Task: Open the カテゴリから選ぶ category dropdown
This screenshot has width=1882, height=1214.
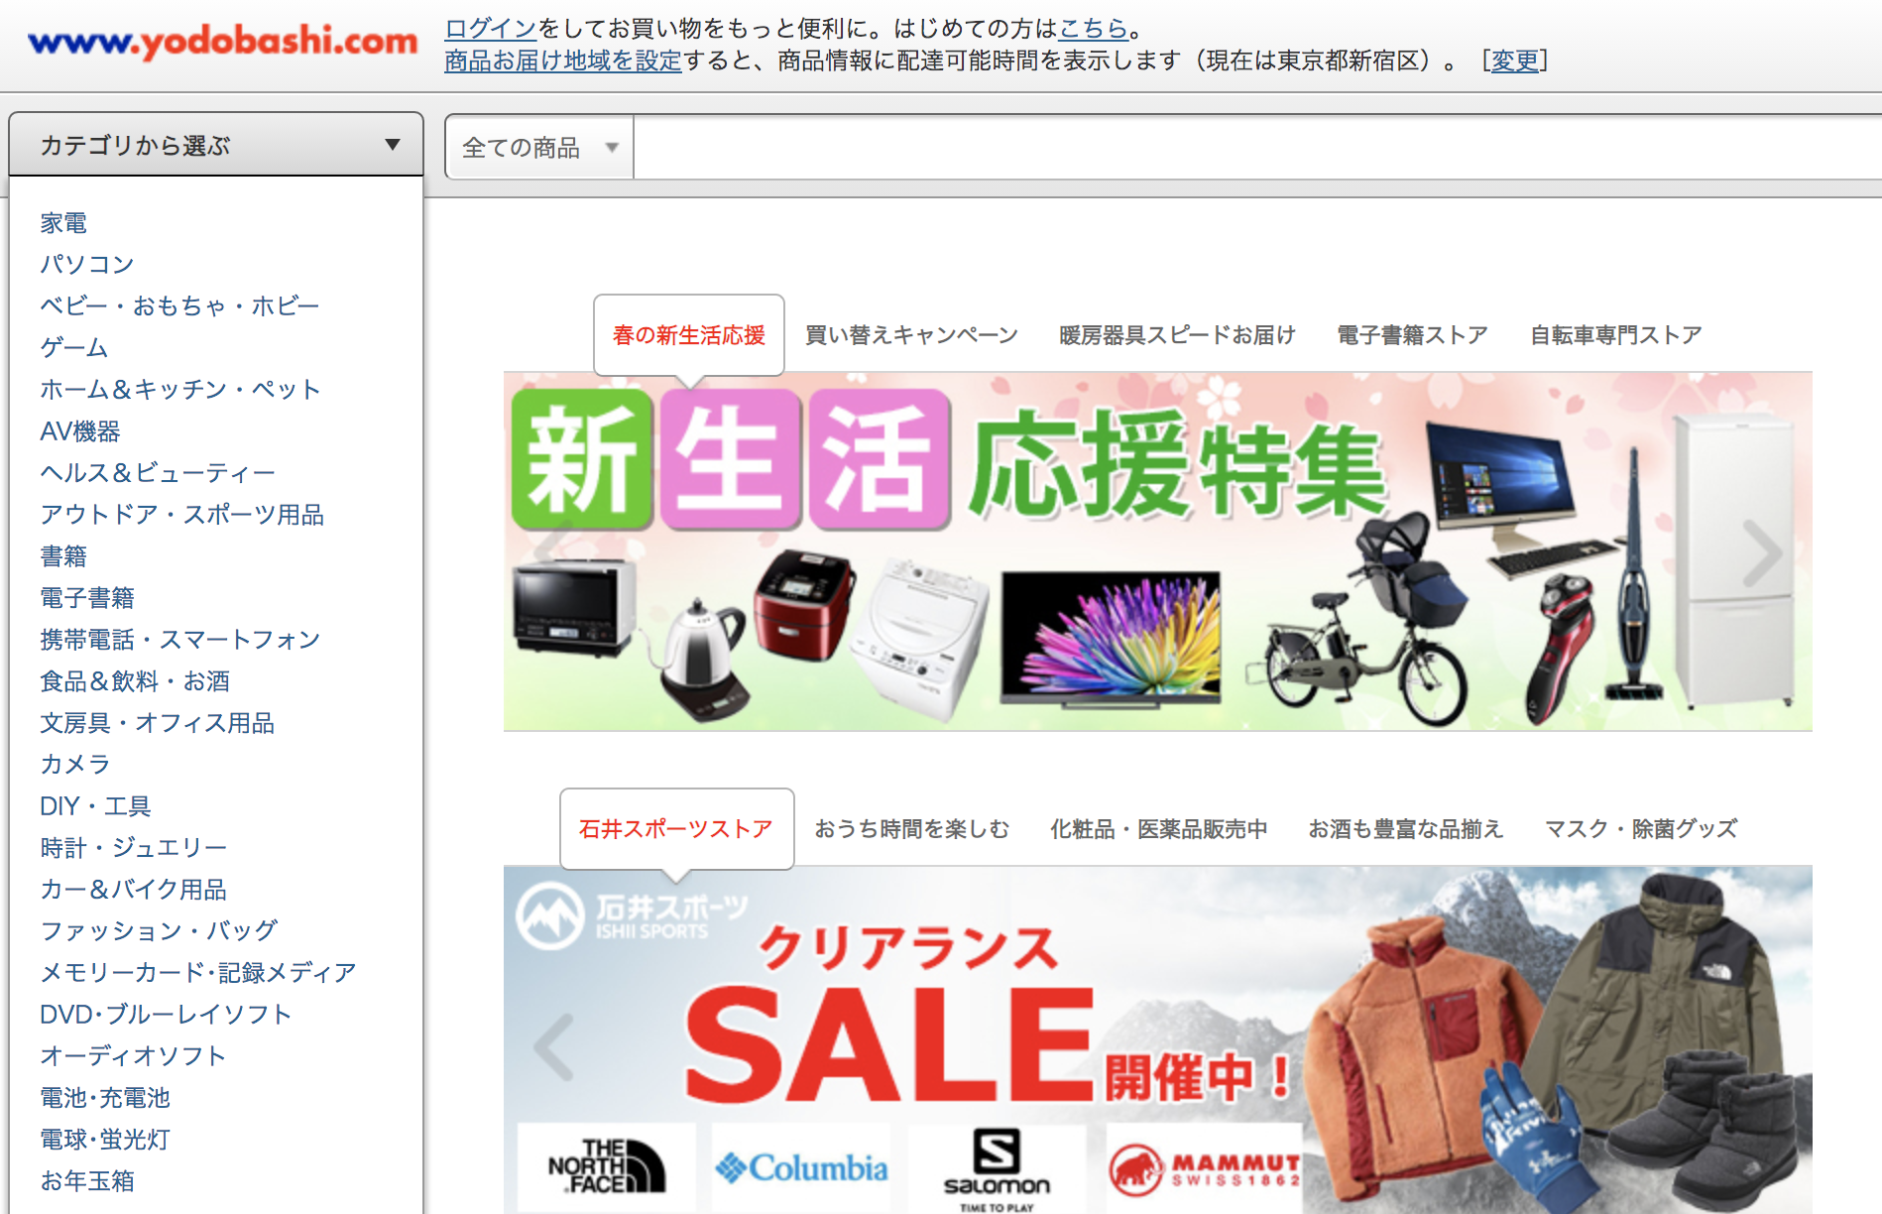Action: click(x=216, y=145)
